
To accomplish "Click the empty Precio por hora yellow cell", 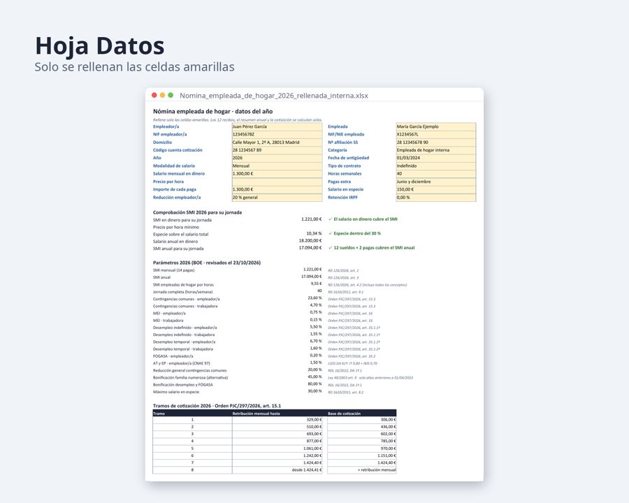I will point(277,182).
